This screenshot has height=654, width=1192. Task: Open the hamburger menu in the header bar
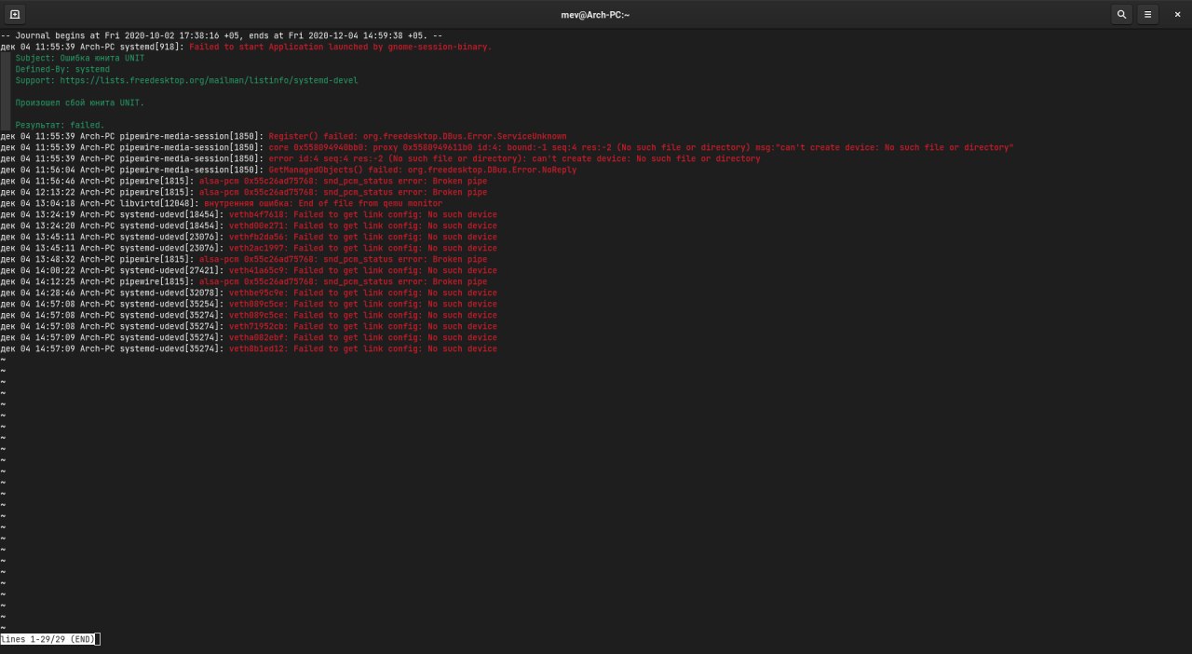tap(1148, 14)
